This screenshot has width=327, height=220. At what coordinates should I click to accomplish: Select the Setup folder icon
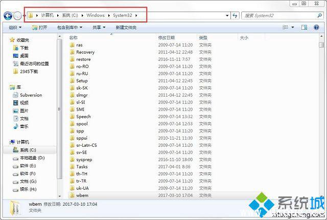[x=72, y=81]
